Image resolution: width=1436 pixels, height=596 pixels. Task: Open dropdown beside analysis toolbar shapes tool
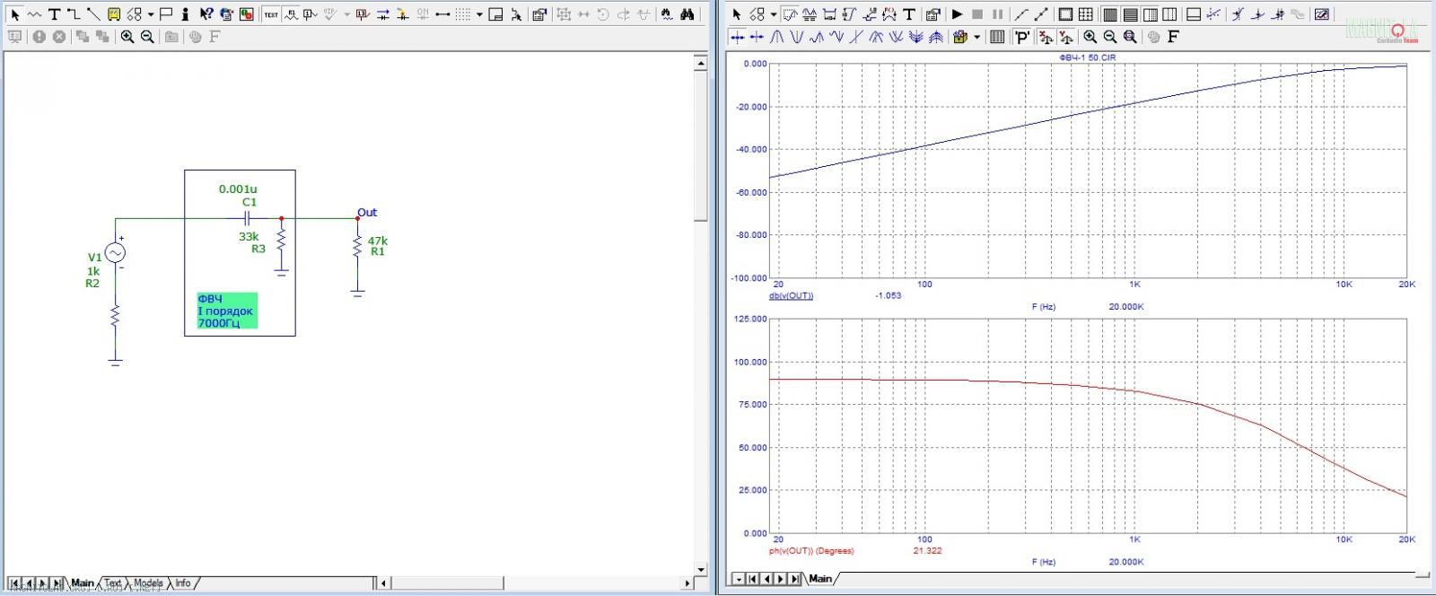tap(773, 14)
